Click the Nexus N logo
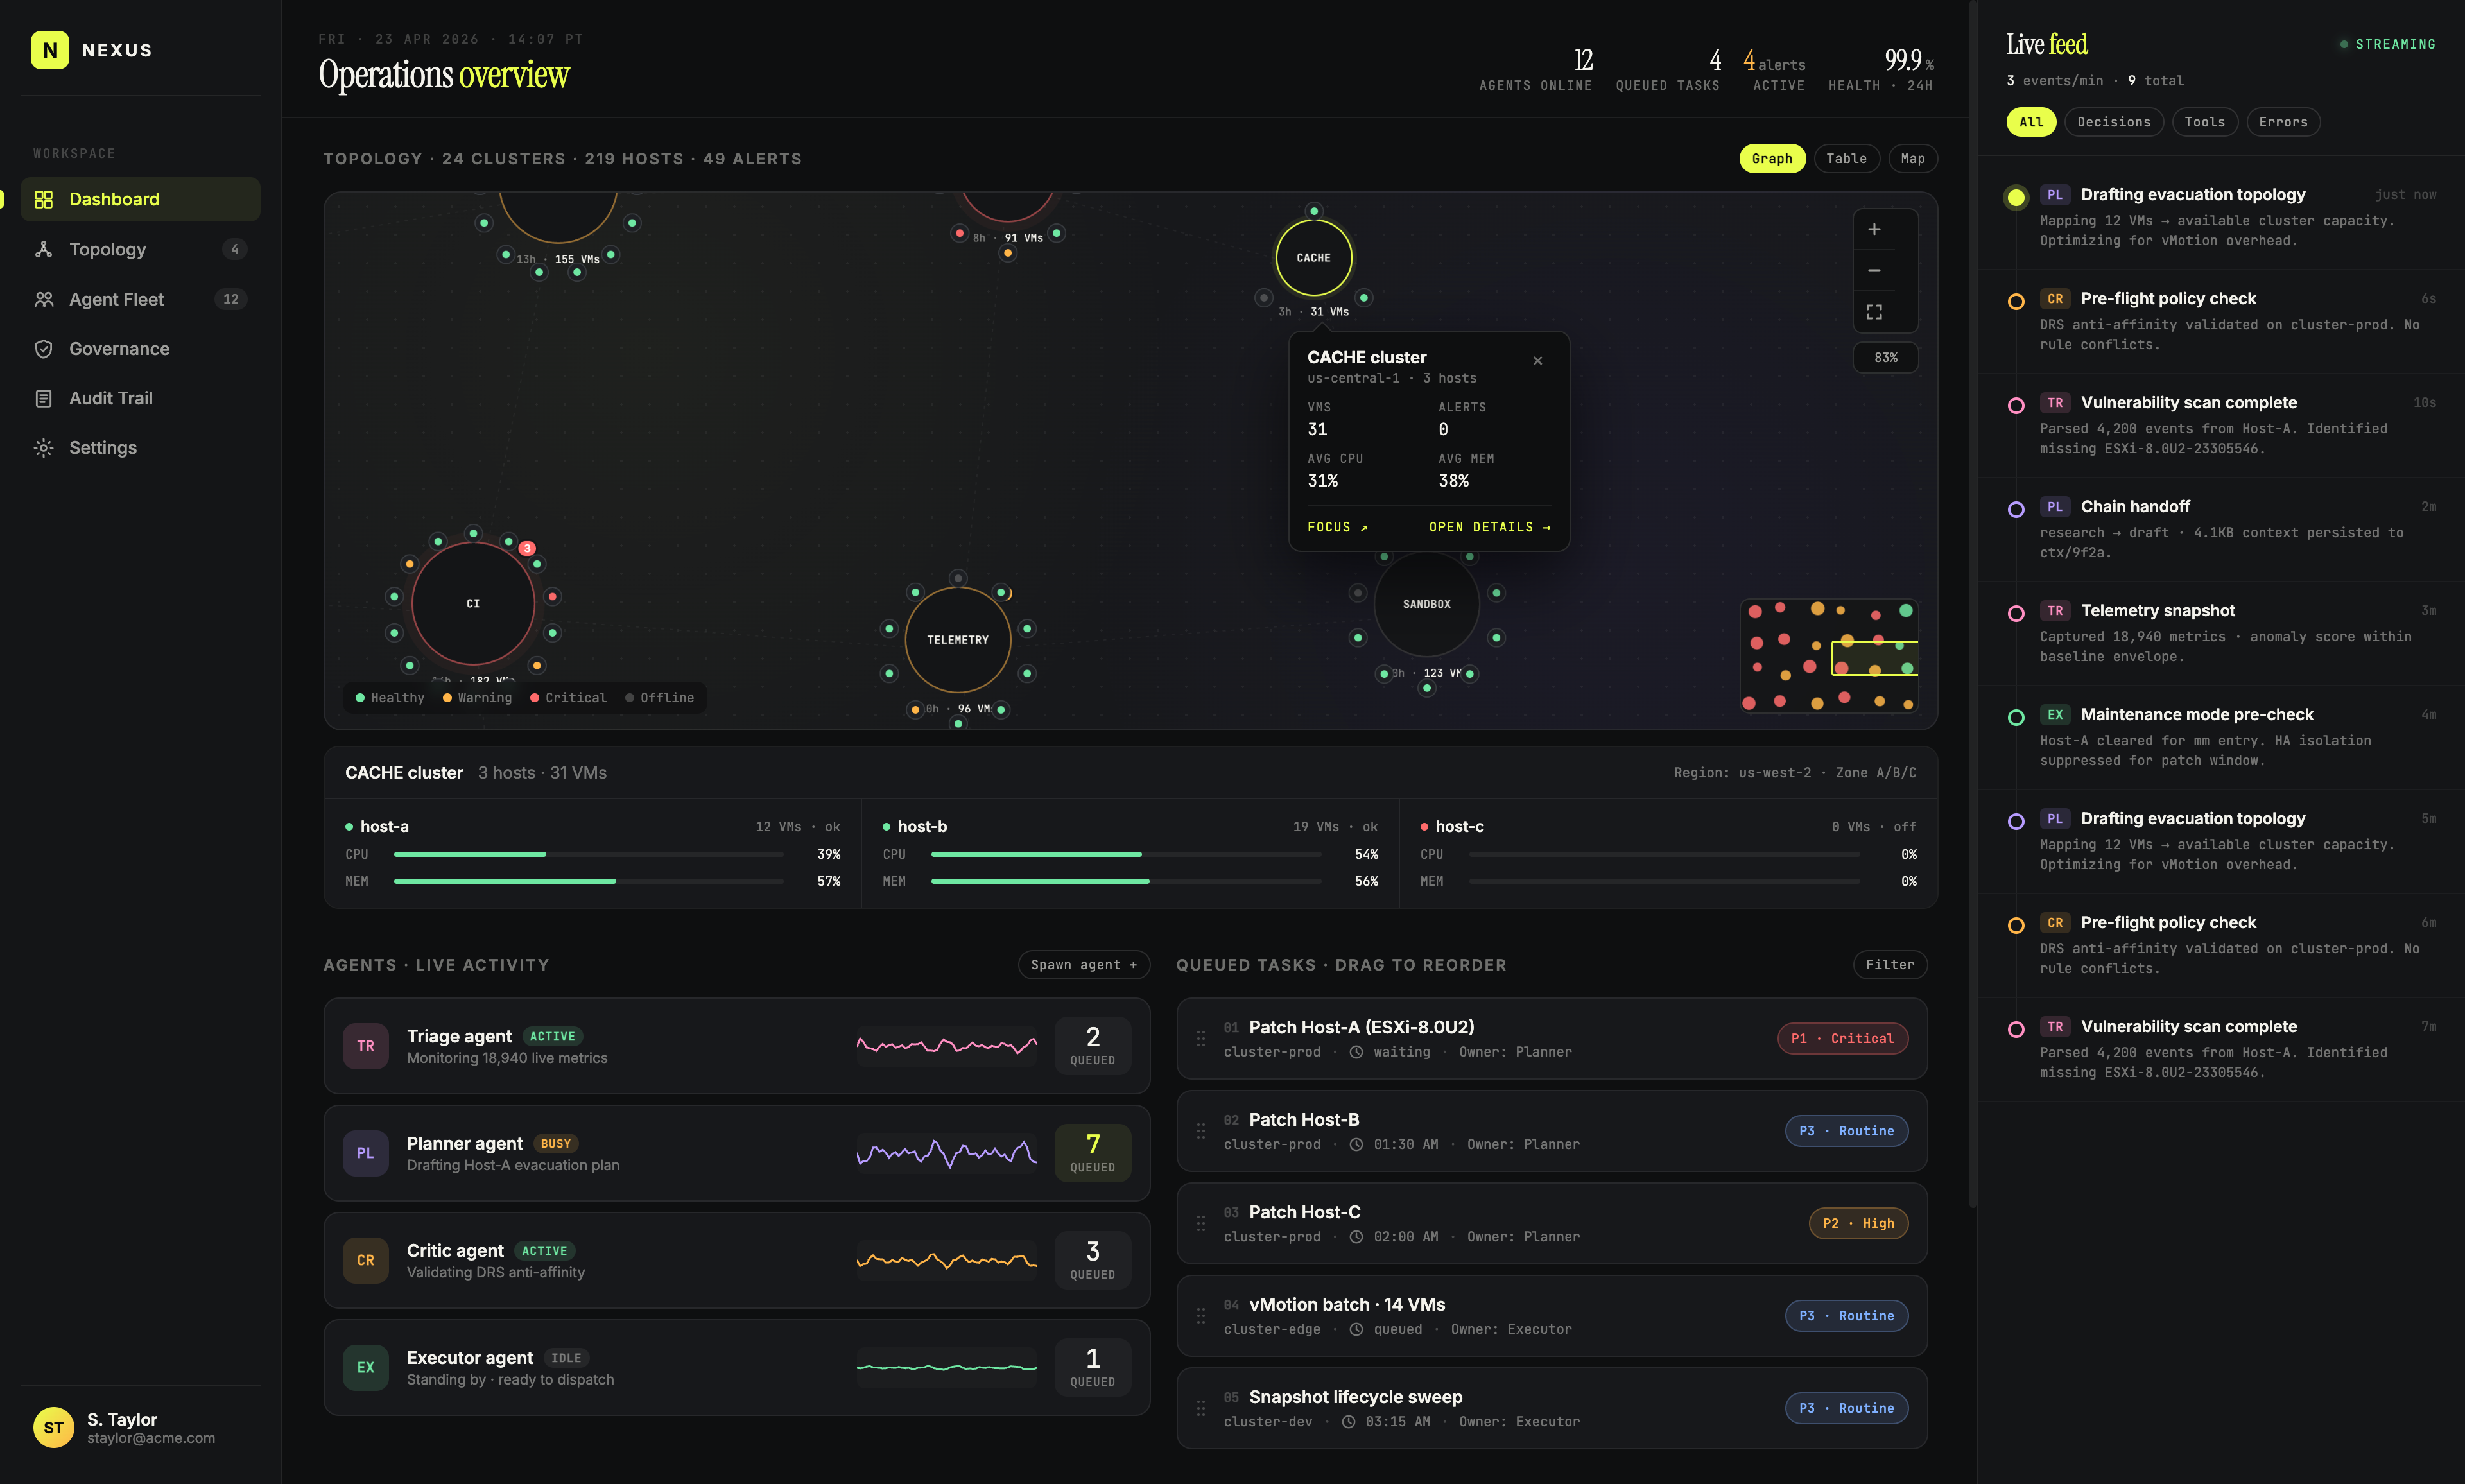The width and height of the screenshot is (2465, 1484). (x=50, y=50)
